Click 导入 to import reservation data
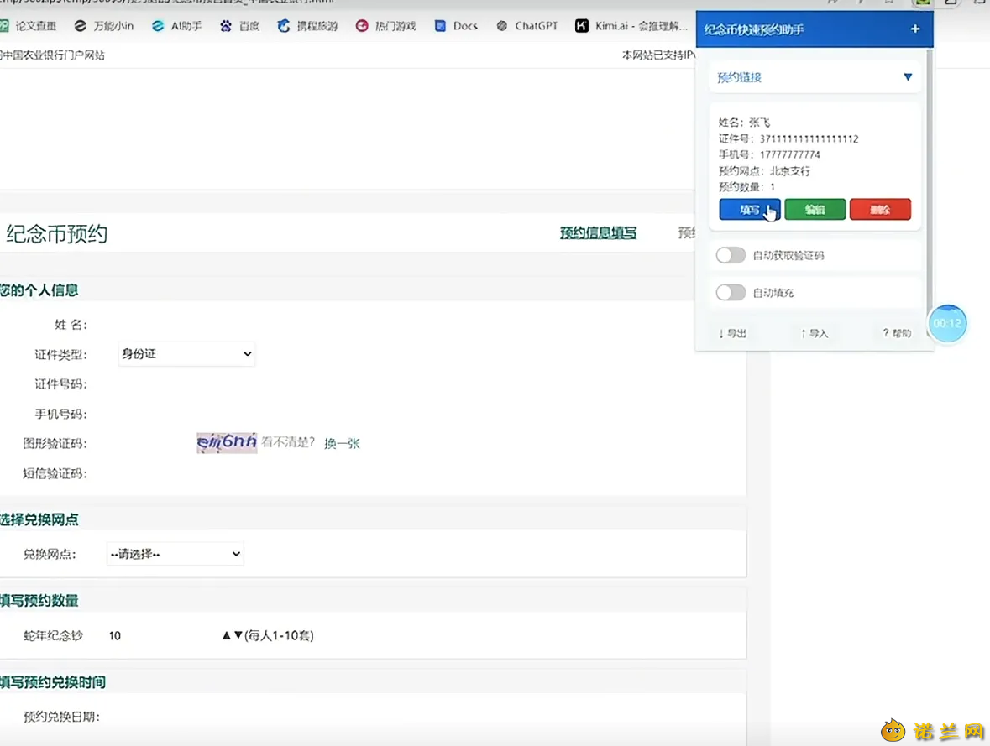Viewport: 990px width, 746px height. (815, 333)
